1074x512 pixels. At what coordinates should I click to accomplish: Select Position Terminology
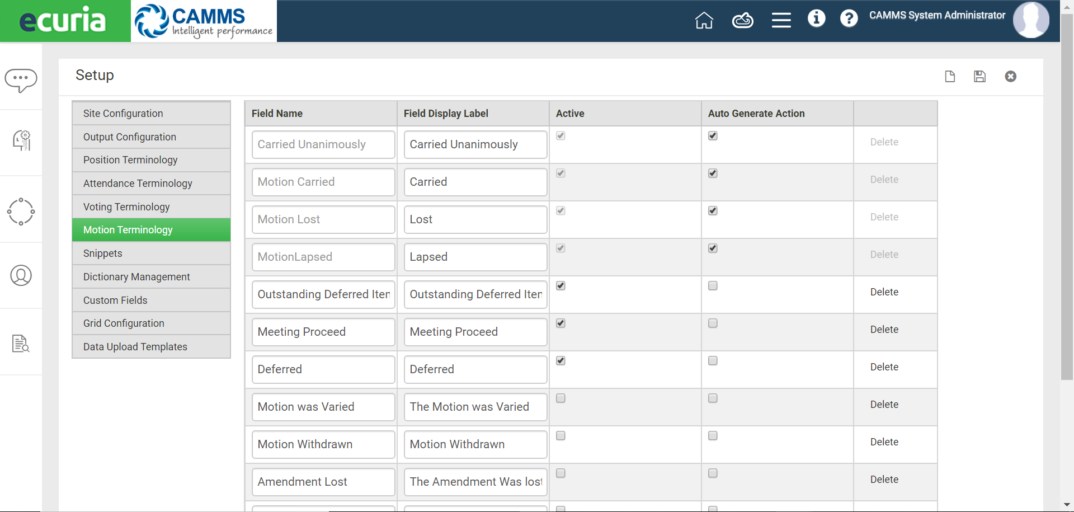click(151, 160)
